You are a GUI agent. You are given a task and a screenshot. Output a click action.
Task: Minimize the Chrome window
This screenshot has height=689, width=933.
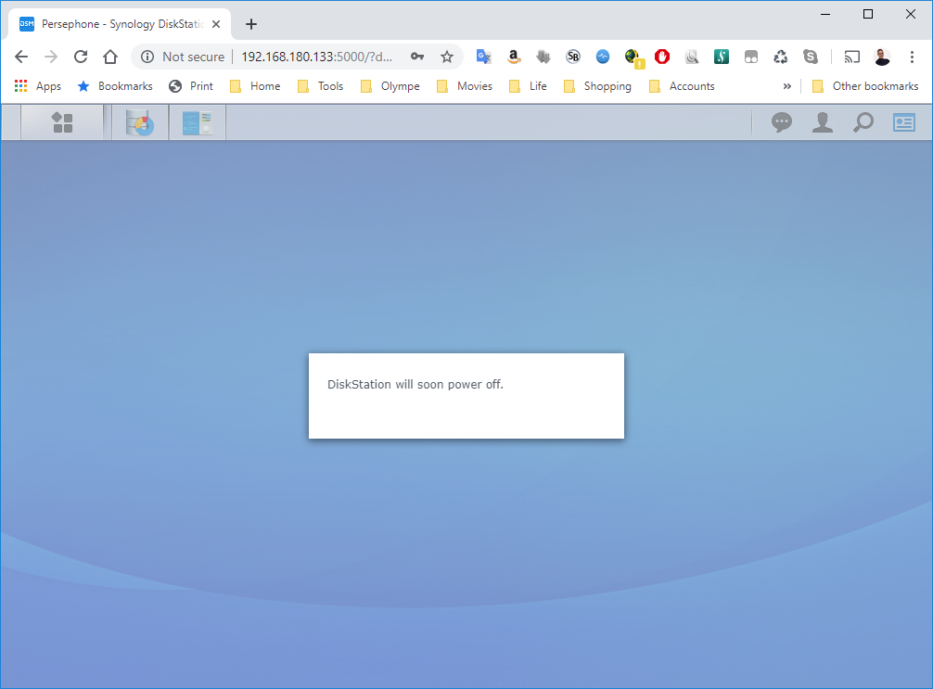pyautogui.click(x=825, y=14)
